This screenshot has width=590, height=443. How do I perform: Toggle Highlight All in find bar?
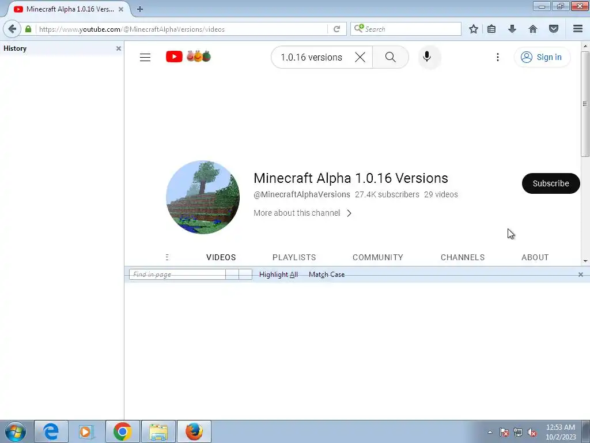click(x=278, y=275)
